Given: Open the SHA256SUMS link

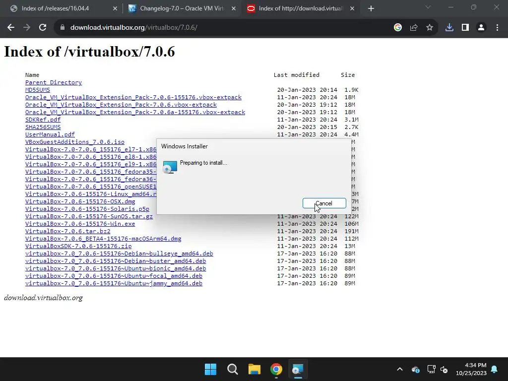Looking at the screenshot, I should [x=43, y=127].
